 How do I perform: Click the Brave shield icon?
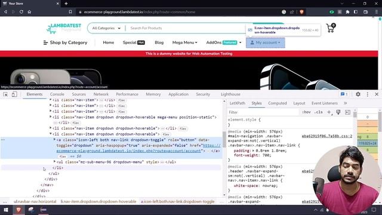pyautogui.click(x=301, y=12)
